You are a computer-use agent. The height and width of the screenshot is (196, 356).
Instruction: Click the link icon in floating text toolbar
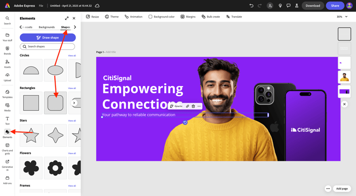pos(187,106)
